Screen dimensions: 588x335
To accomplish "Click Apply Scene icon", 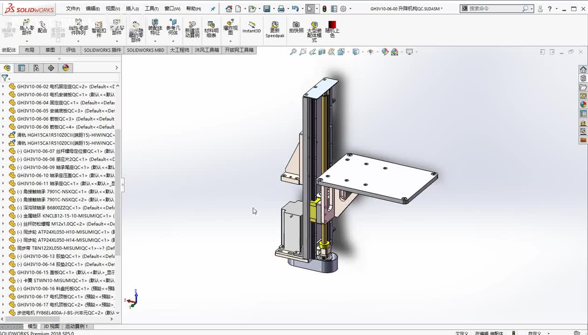I will point(395,52).
